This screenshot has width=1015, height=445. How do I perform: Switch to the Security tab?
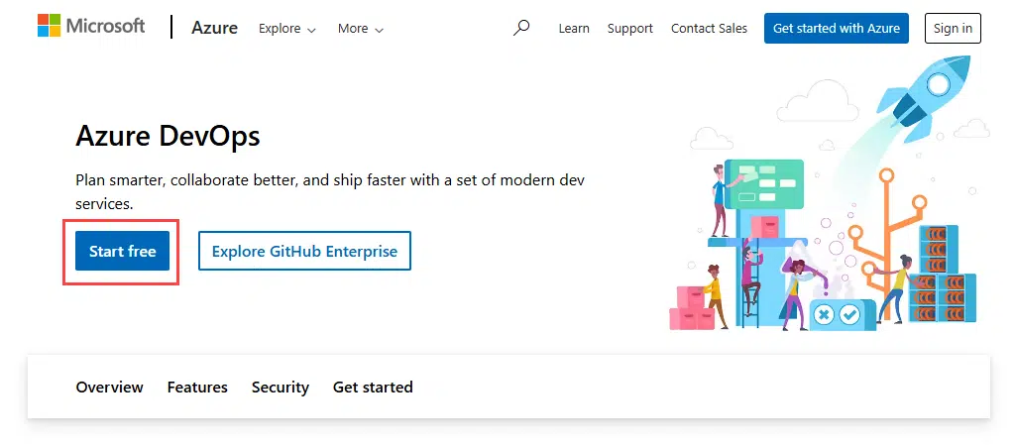pyautogui.click(x=281, y=387)
